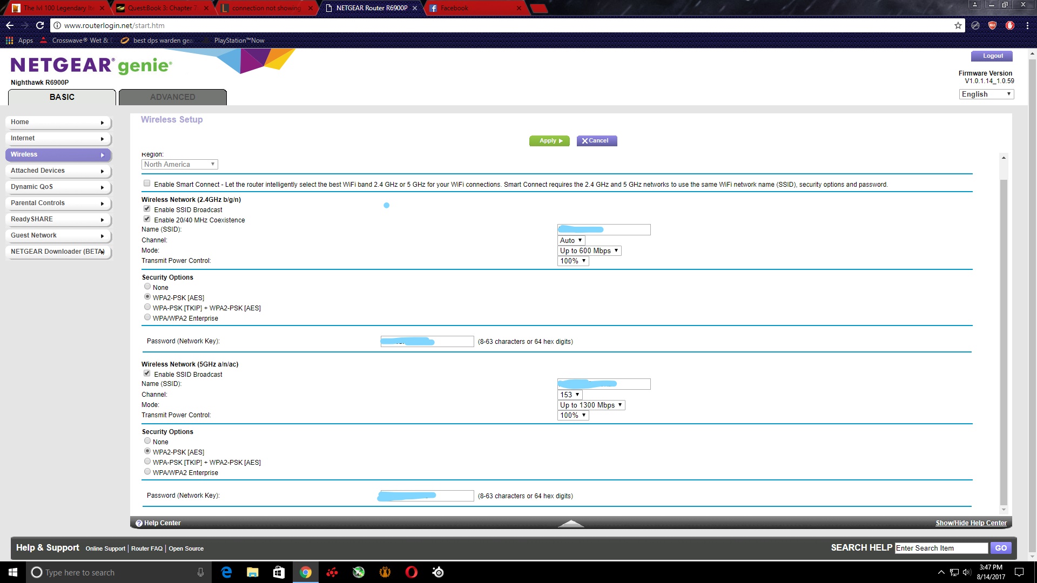Open the Up to 600 Mbps mode dropdown

(589, 251)
